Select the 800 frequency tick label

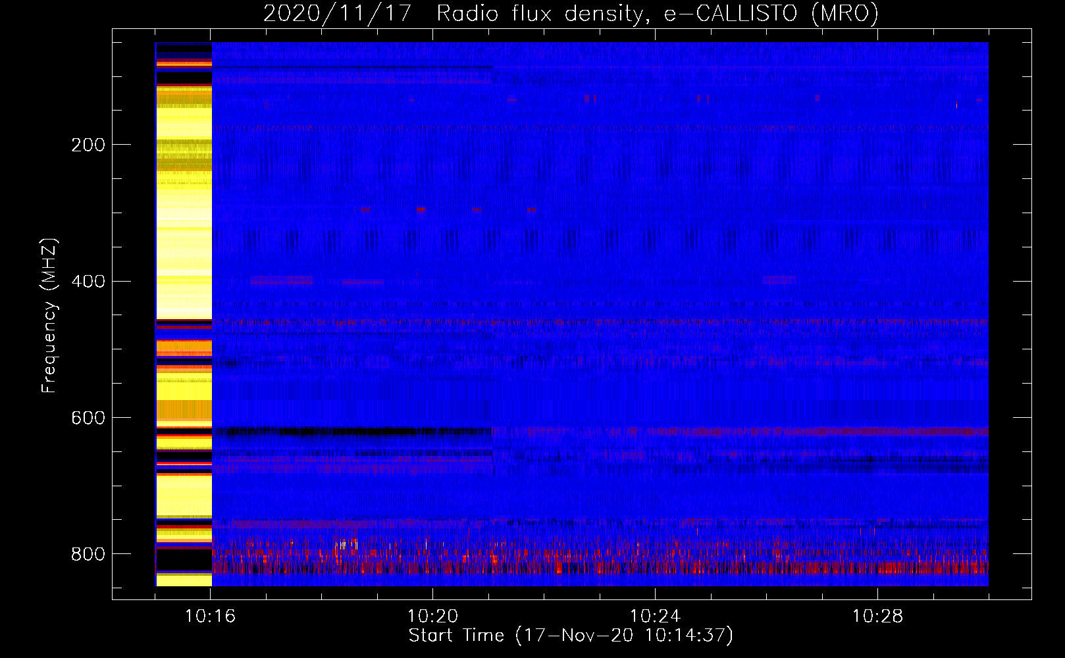(88, 554)
